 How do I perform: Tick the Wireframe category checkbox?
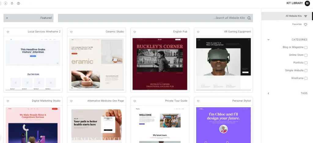pyautogui.click(x=306, y=78)
